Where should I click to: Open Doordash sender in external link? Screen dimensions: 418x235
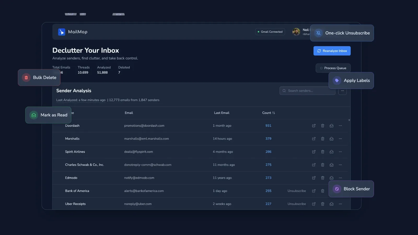[314, 126]
